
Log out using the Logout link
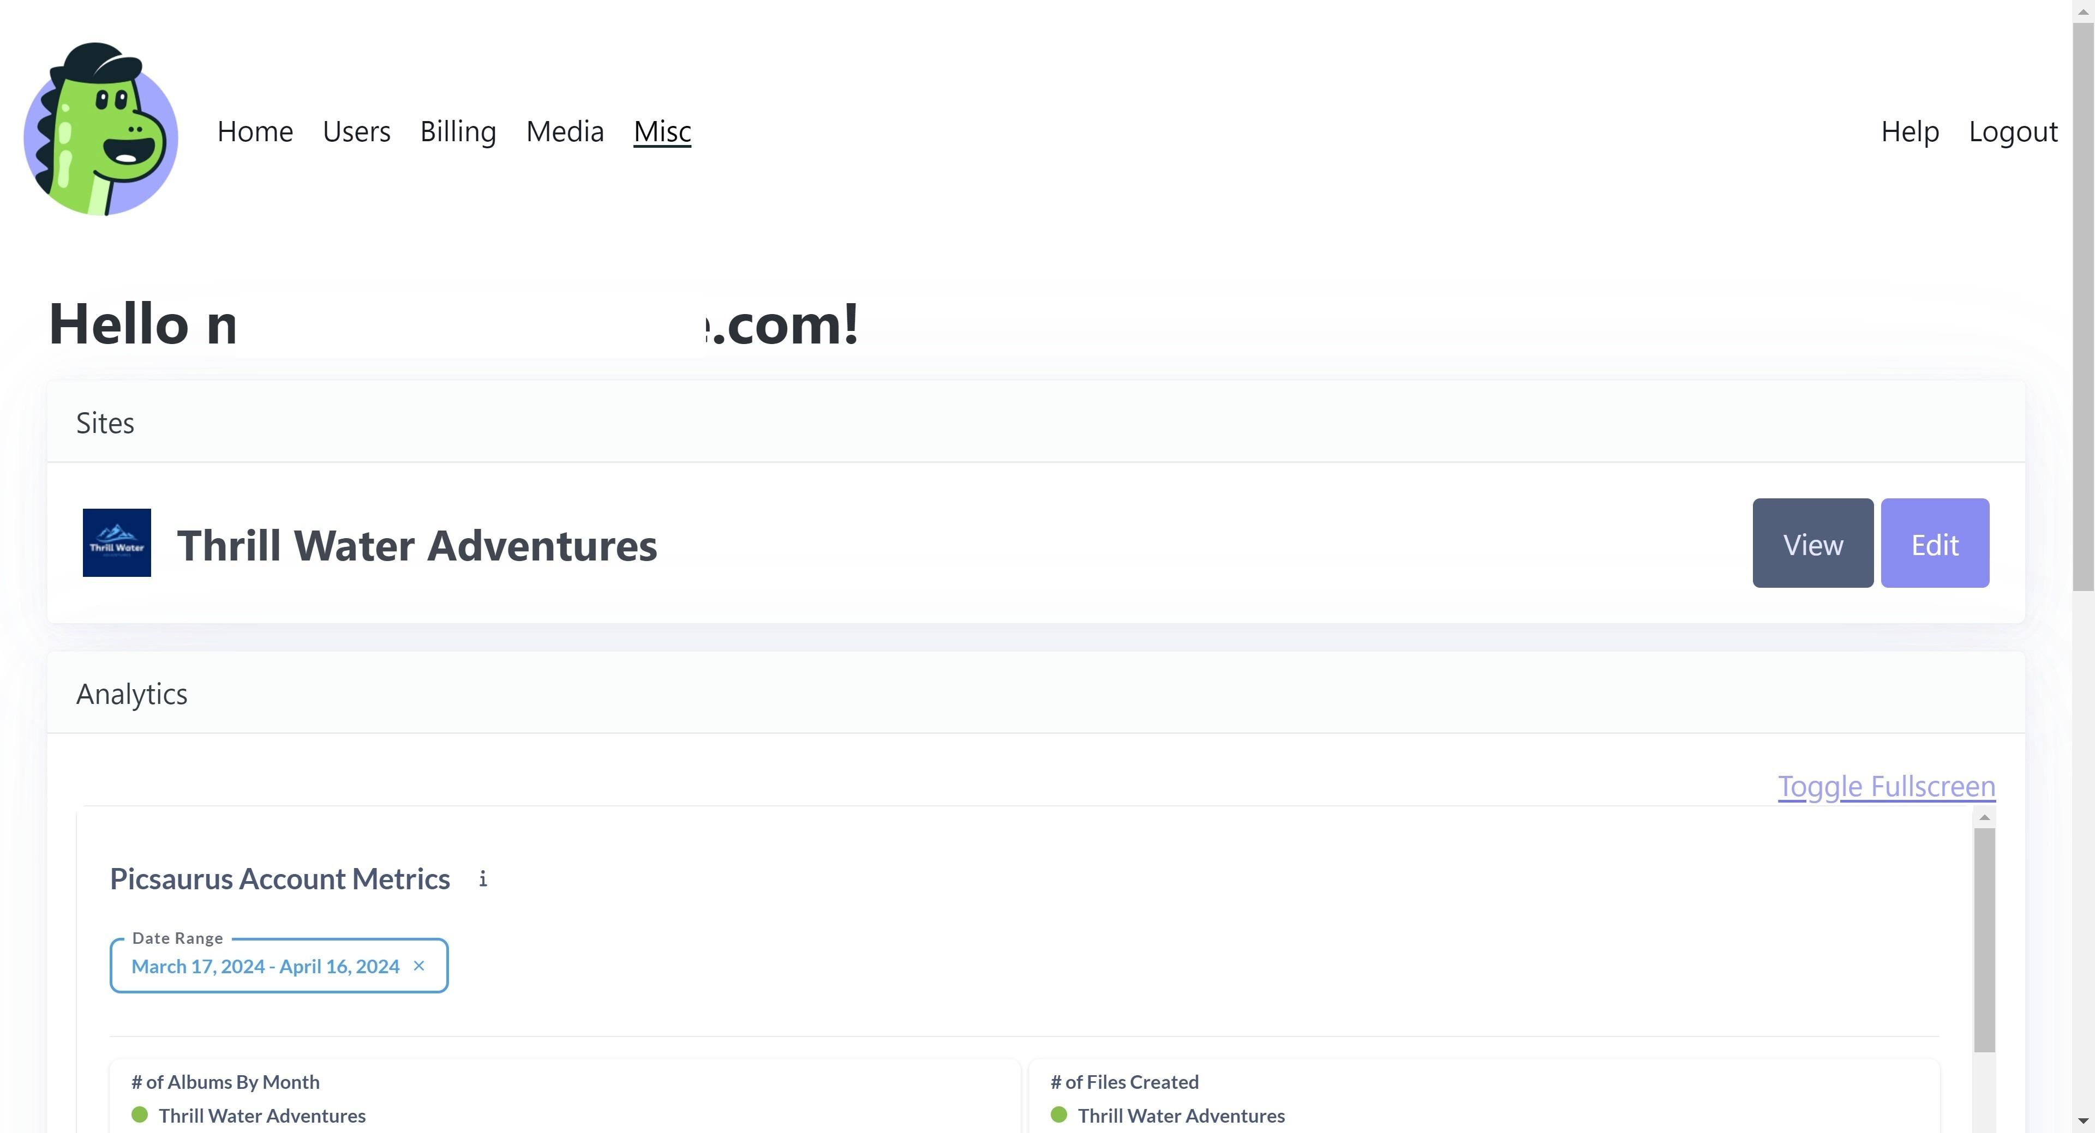coord(2013,131)
